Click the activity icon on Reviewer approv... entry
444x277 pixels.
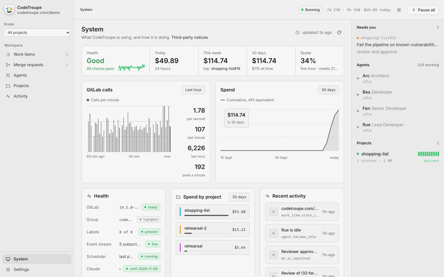273,255
